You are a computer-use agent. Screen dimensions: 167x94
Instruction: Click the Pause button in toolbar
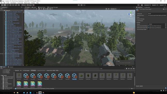tap(82, 5)
